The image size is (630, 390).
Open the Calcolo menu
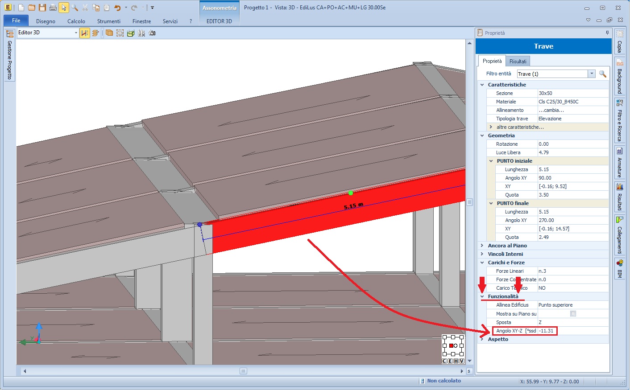(x=76, y=21)
